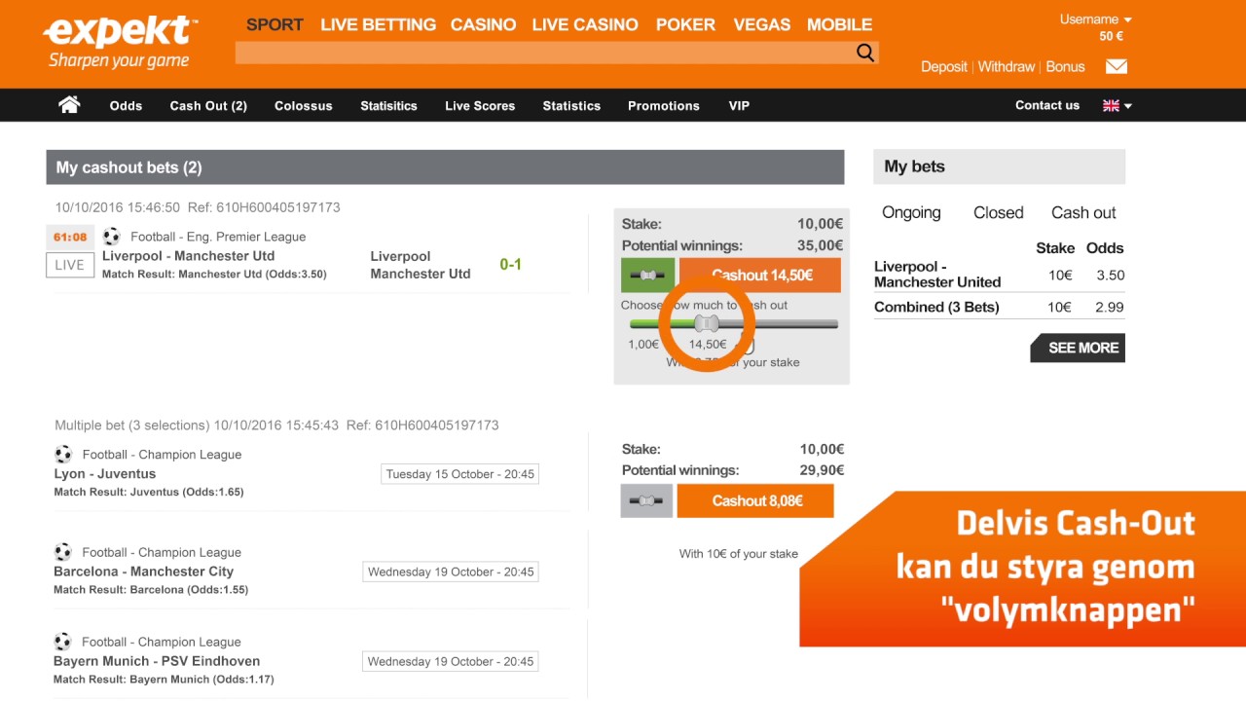Viewport: 1246px width, 701px height.
Task: Go to the Home house icon
Action: tap(69, 104)
